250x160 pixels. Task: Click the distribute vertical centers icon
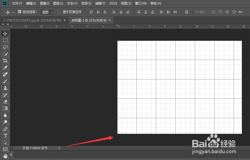click(146, 12)
